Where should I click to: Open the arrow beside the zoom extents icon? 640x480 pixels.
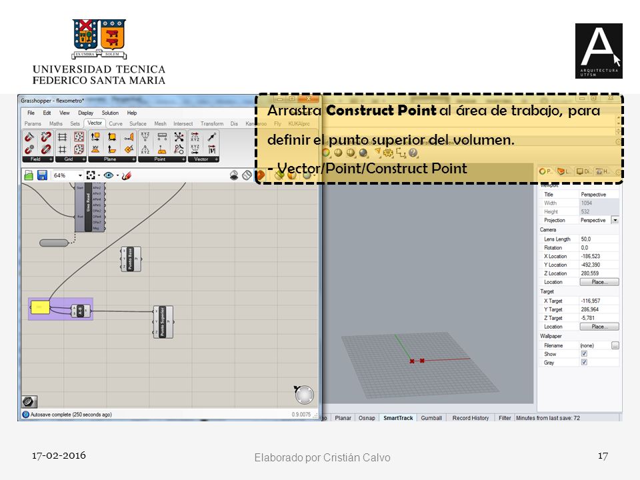99,175
